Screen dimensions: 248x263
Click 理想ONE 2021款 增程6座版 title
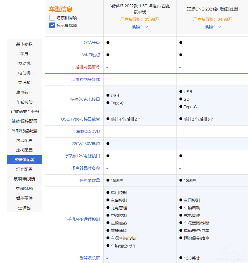[x=212, y=9]
